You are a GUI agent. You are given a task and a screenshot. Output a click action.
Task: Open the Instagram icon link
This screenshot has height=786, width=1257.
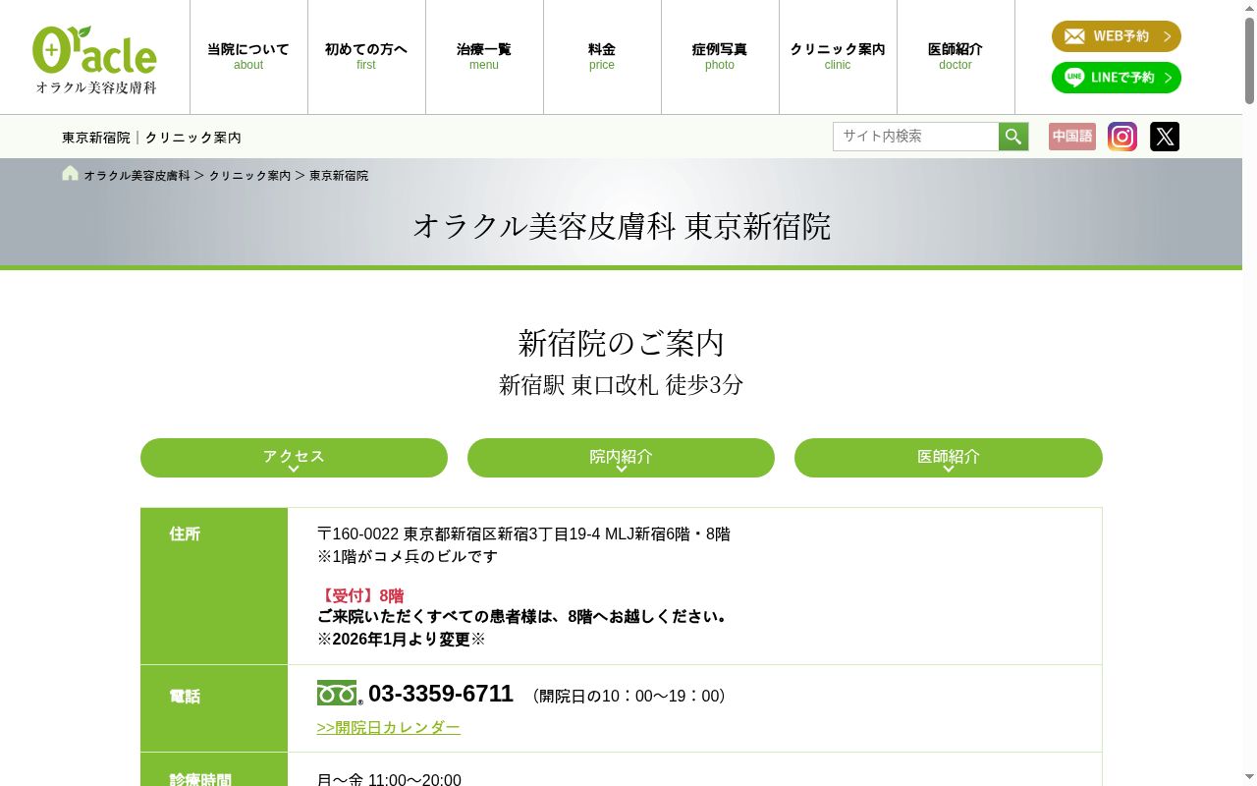(1122, 137)
